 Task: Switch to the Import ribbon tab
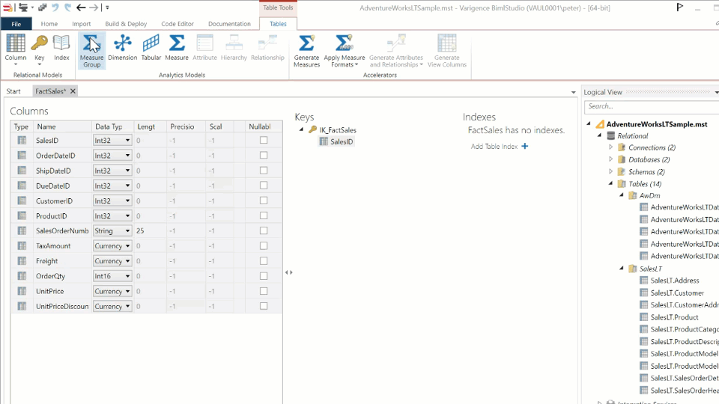click(81, 24)
